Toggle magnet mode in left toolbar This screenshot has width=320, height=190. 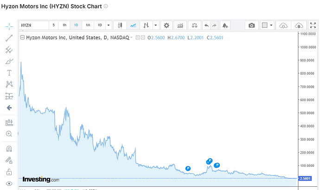[9, 149]
